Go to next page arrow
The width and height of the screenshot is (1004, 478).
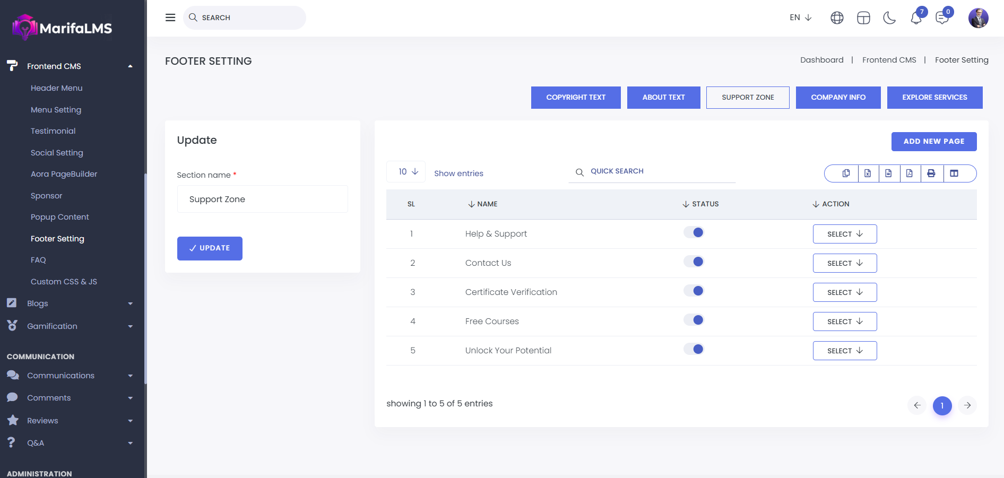pos(967,405)
